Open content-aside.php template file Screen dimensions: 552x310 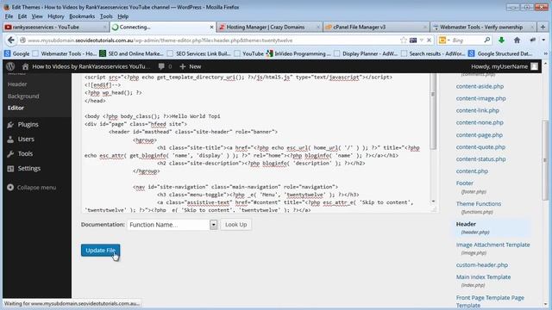480,86
